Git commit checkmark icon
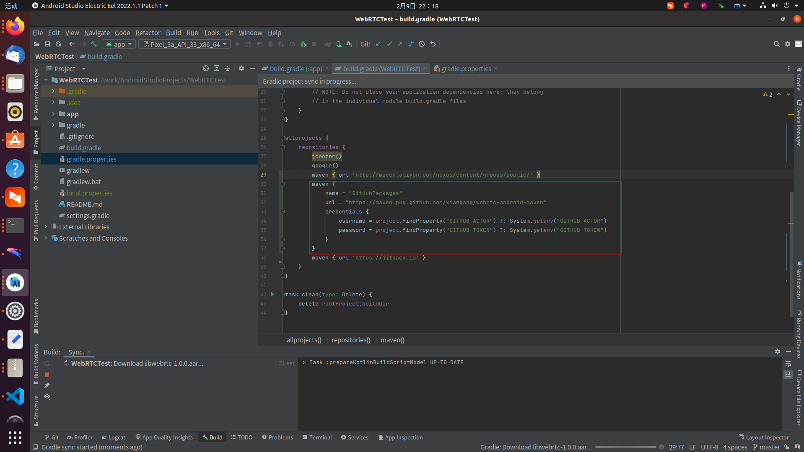Screen dimensions: 804x452 (x=389, y=44)
